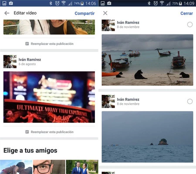Tap Reemplazar esta publicación under Muay Thai photo
The image size is (196, 174).
click(52, 132)
